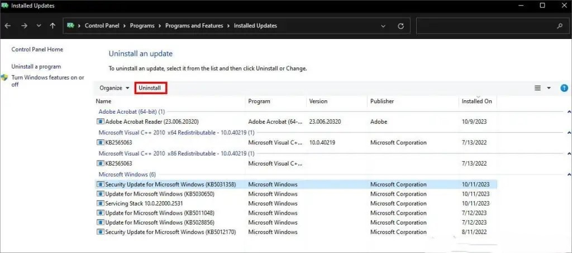This screenshot has width=572, height=253.
Task: Select Security Update KB5031358 row
Action: click(x=296, y=184)
